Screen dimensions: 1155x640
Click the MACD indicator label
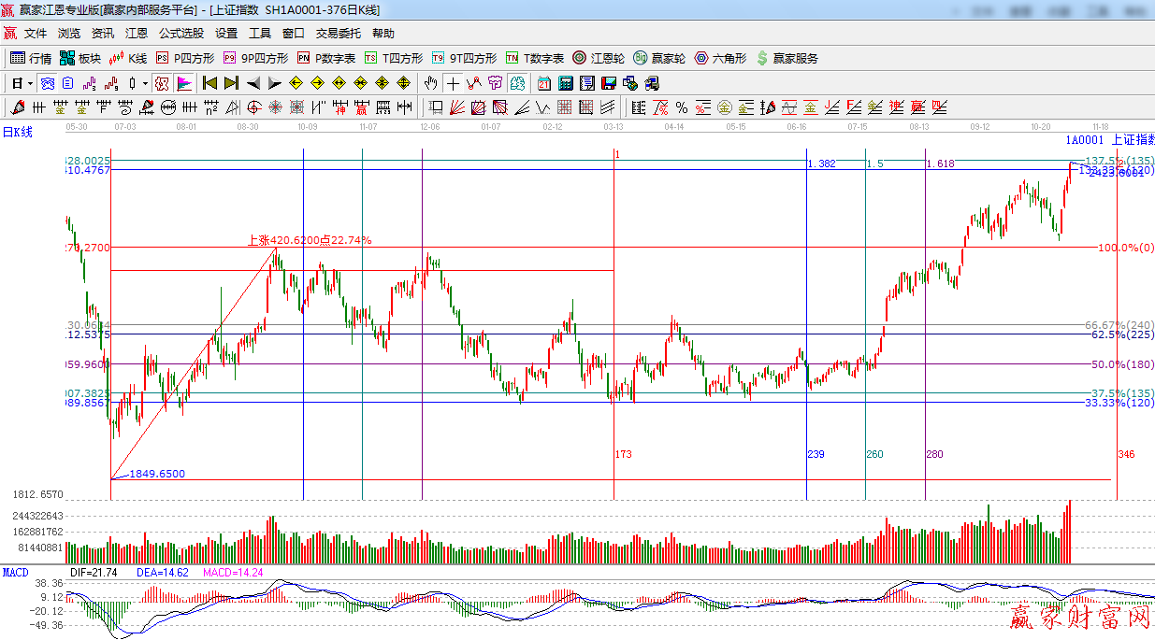15,571
